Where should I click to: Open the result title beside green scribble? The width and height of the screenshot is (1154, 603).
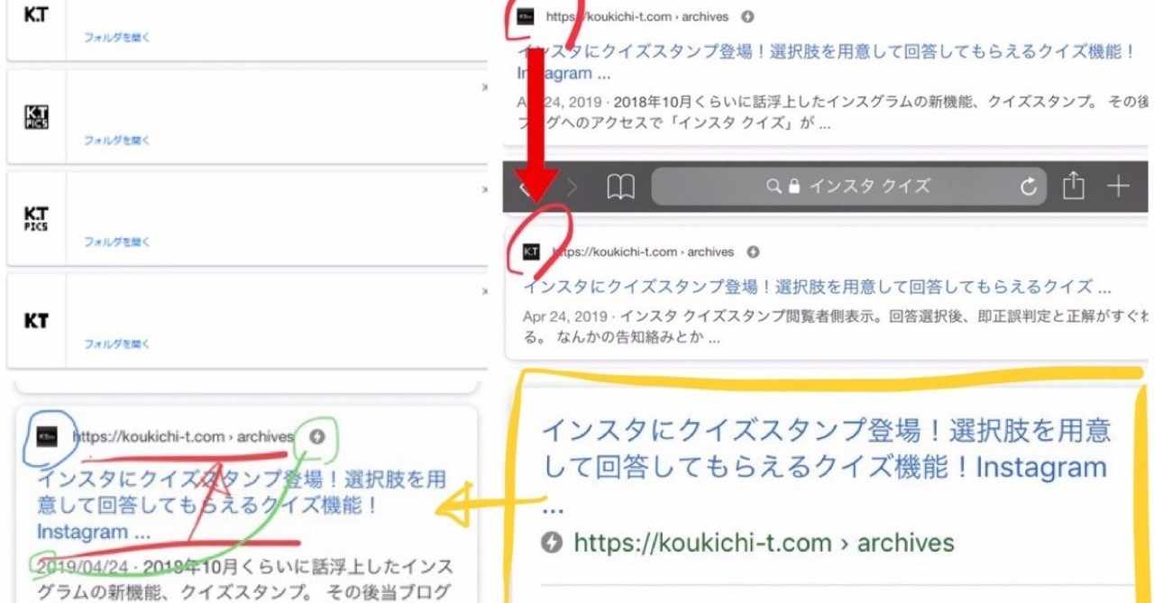click(242, 505)
